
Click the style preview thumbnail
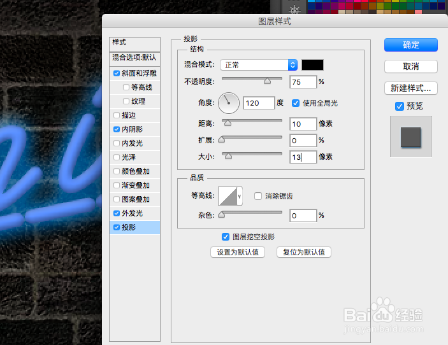tap(410, 137)
